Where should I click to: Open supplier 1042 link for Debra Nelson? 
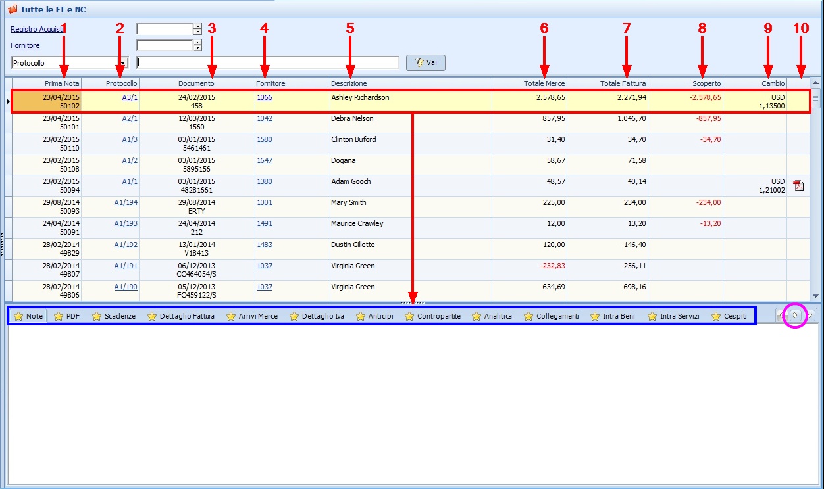point(265,118)
